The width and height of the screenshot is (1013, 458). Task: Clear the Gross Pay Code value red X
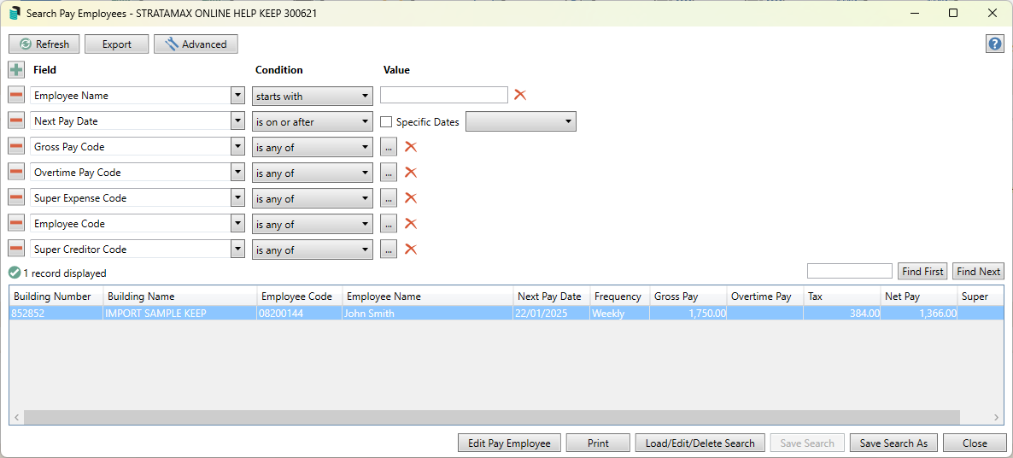tap(410, 147)
